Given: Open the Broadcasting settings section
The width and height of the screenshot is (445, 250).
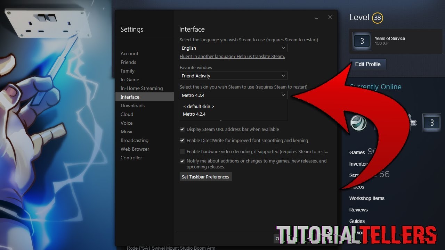Looking at the screenshot, I should click(135, 140).
